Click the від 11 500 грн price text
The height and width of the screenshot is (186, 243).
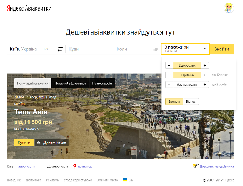click(x=33, y=122)
